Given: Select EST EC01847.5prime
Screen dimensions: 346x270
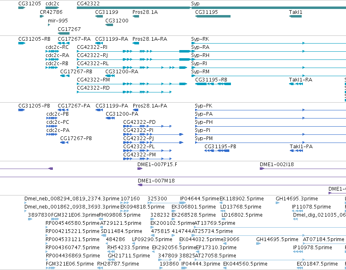Looking at the screenshot, I should coord(317,264).
